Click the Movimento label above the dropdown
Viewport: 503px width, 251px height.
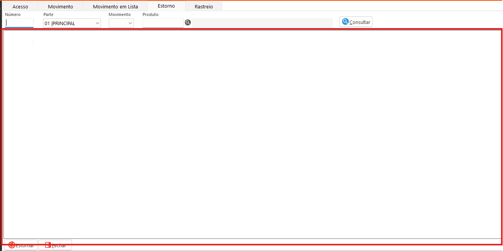119,14
